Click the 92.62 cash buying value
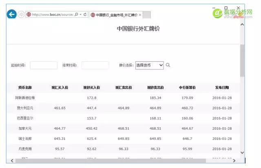Viewport: 261px width, 168px height. (92, 149)
